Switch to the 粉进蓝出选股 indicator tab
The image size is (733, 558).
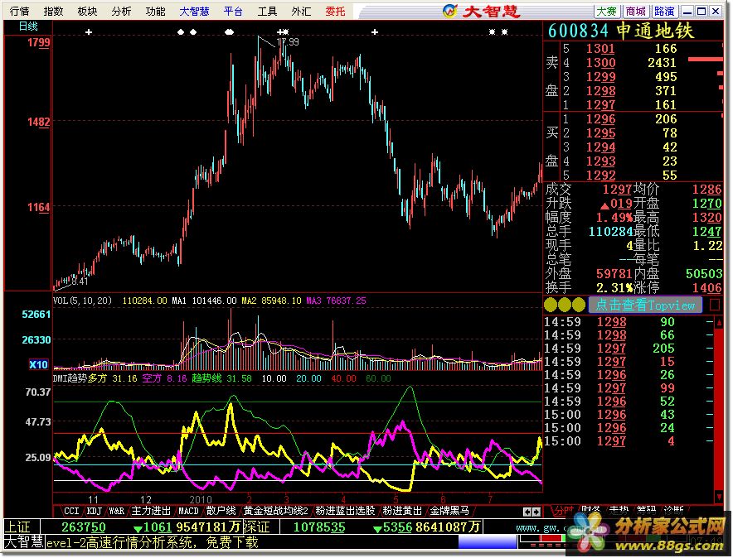[345, 511]
